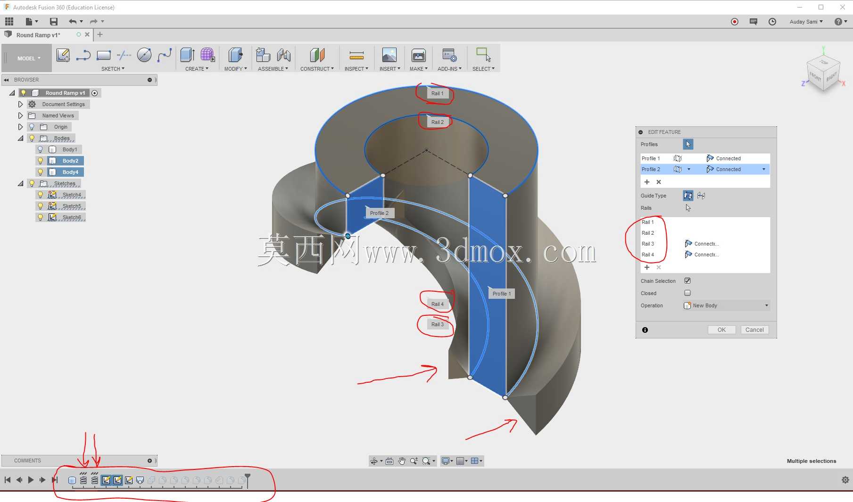The height and width of the screenshot is (502, 853).
Task: Click the Orbit tool in navigation bar
Action: click(x=374, y=461)
